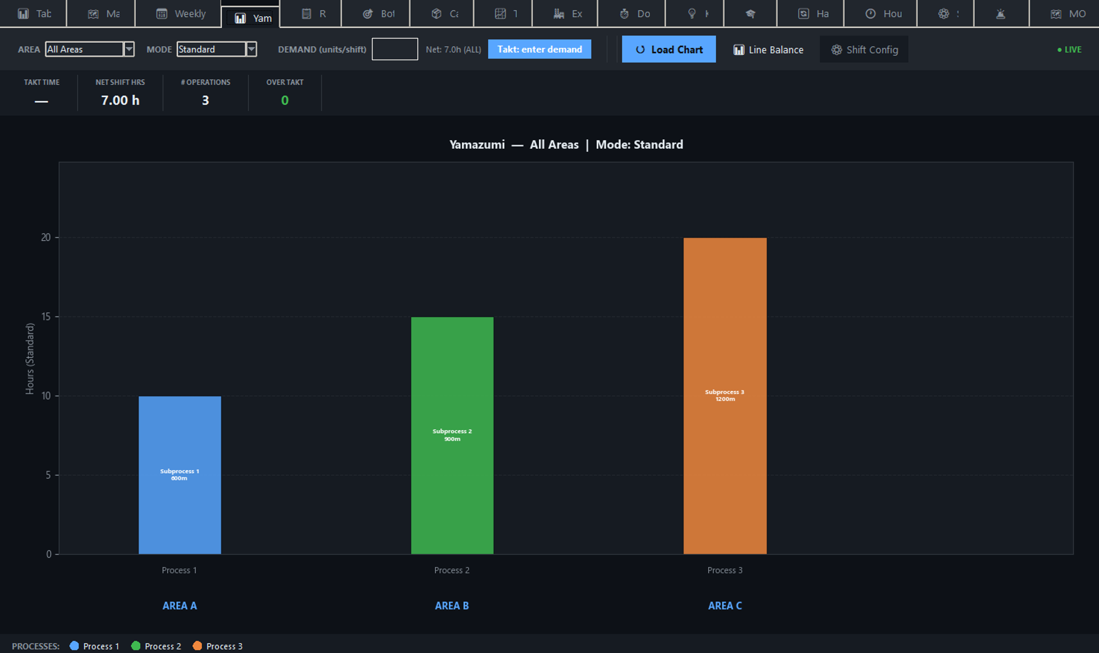Screen dimensions: 1099x653
Task: Open the factory icon tab labeled Ex
Action: click(x=565, y=14)
